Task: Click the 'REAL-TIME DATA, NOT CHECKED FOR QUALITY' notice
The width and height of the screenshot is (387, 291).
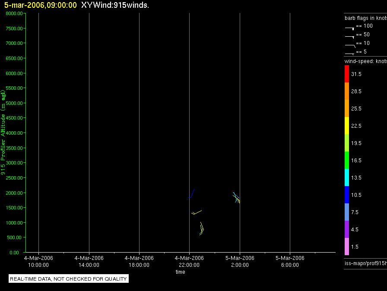Action: [x=68, y=278]
